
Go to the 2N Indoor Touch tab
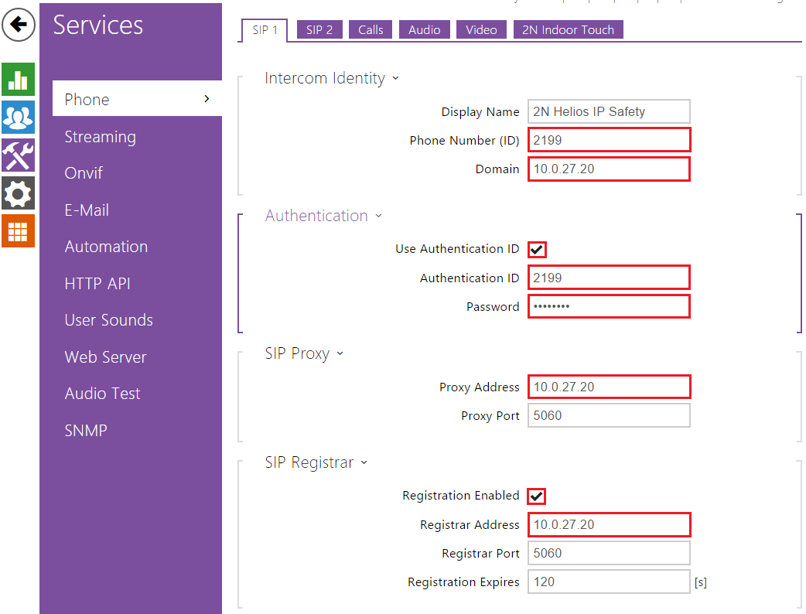click(568, 29)
